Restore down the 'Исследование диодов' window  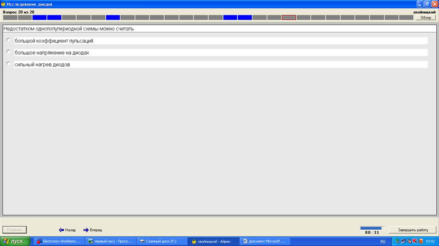(427, 4)
